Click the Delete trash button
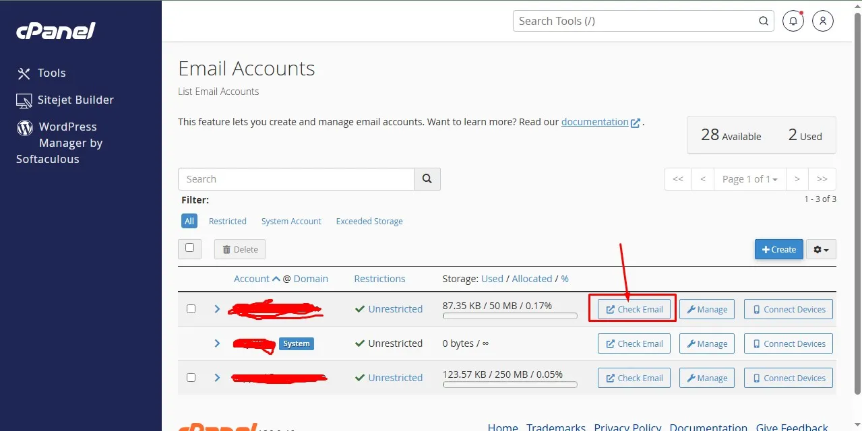The width and height of the screenshot is (862, 431). click(239, 249)
